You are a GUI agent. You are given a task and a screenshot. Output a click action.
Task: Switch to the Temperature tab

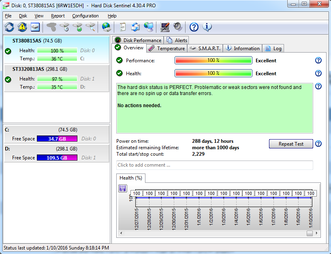pyautogui.click(x=166, y=48)
